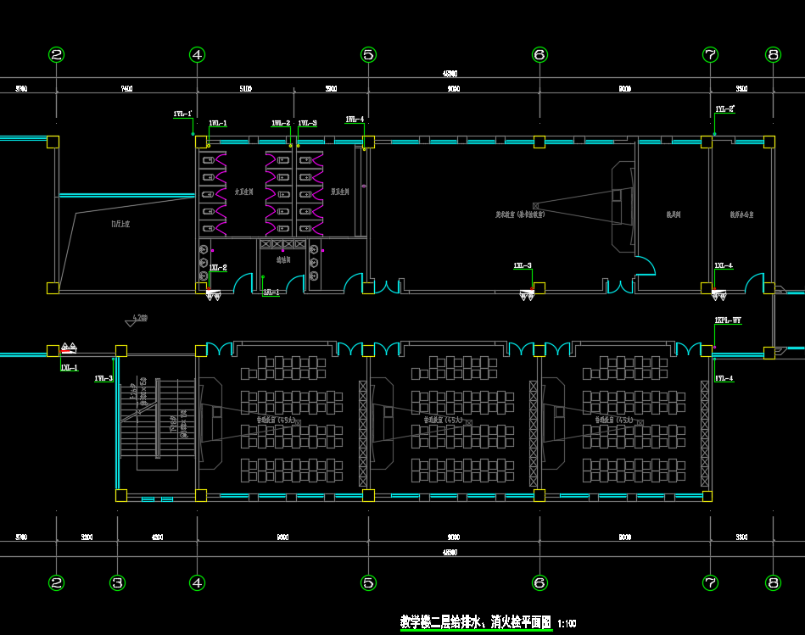Click the staircase drawing

tap(158, 425)
